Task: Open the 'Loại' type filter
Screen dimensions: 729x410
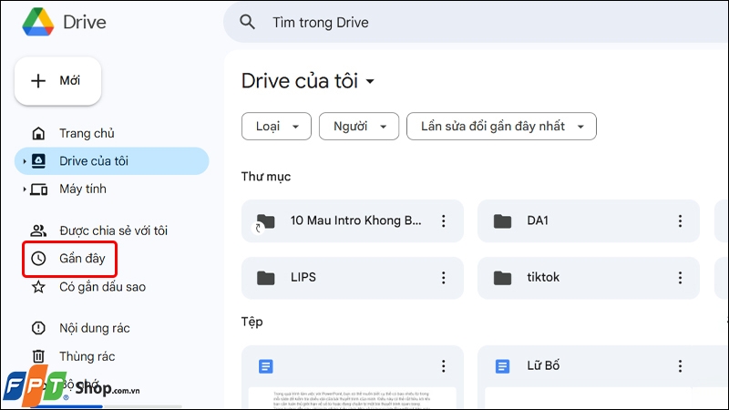Action: coord(277,126)
